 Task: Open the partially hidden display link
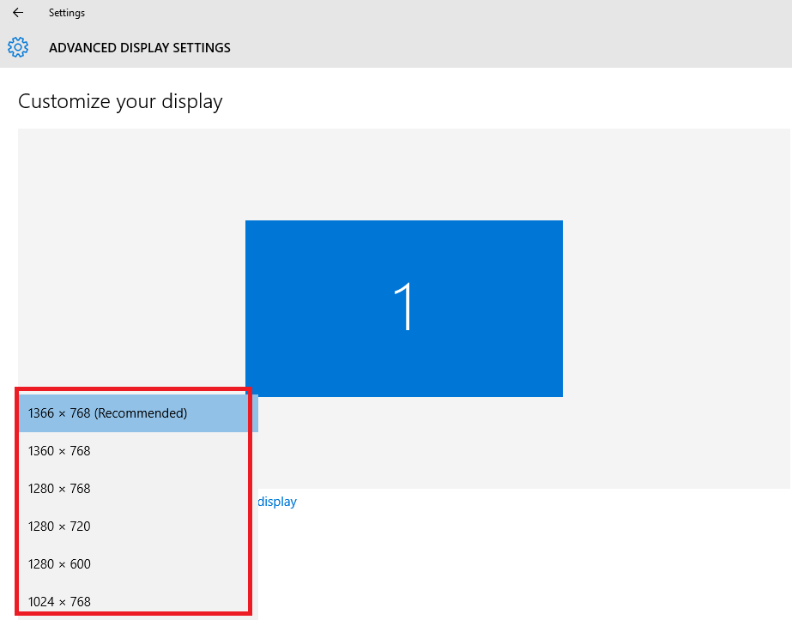[277, 502]
